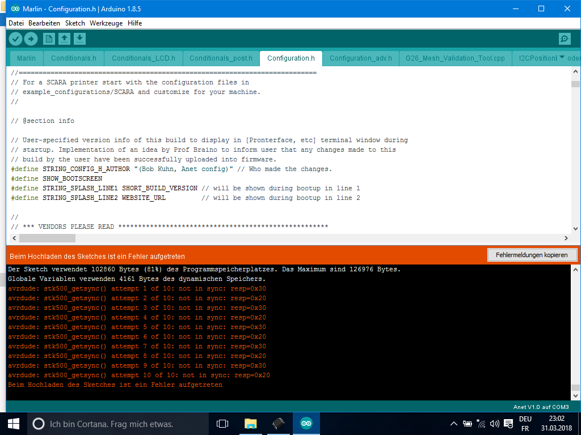Click the editor vertical scrollbar up arrow
581x435 pixels.
(x=575, y=71)
